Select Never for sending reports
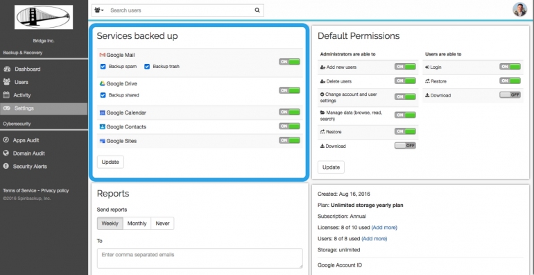 [162, 224]
